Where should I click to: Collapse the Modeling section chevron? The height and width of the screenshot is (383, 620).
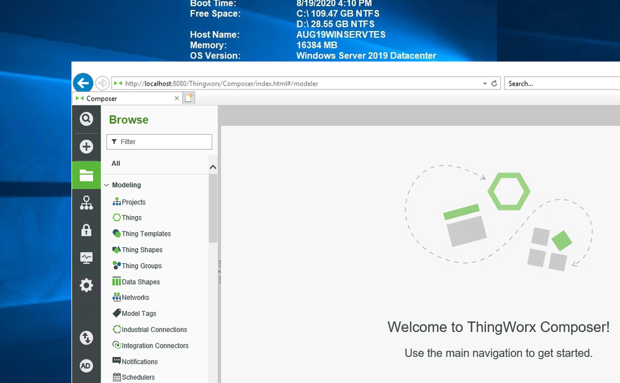(x=106, y=185)
